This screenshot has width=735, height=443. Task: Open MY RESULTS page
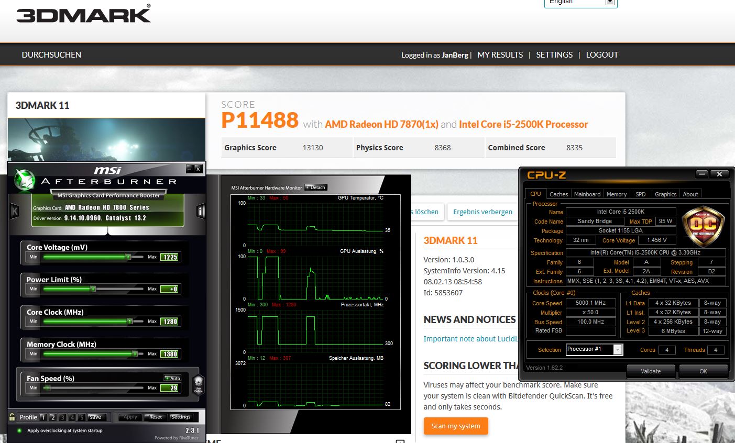click(x=500, y=54)
